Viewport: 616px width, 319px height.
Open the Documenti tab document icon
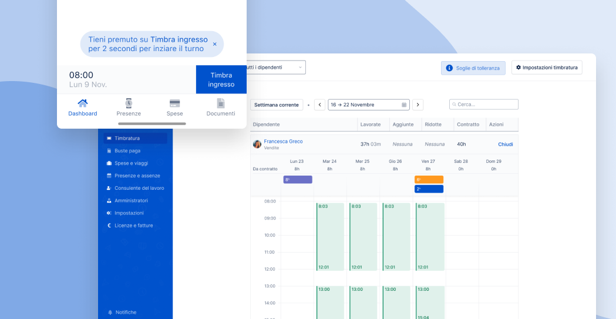tap(221, 103)
